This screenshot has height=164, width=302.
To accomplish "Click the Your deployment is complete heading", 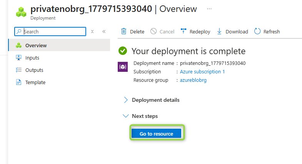I will point(189,51).
